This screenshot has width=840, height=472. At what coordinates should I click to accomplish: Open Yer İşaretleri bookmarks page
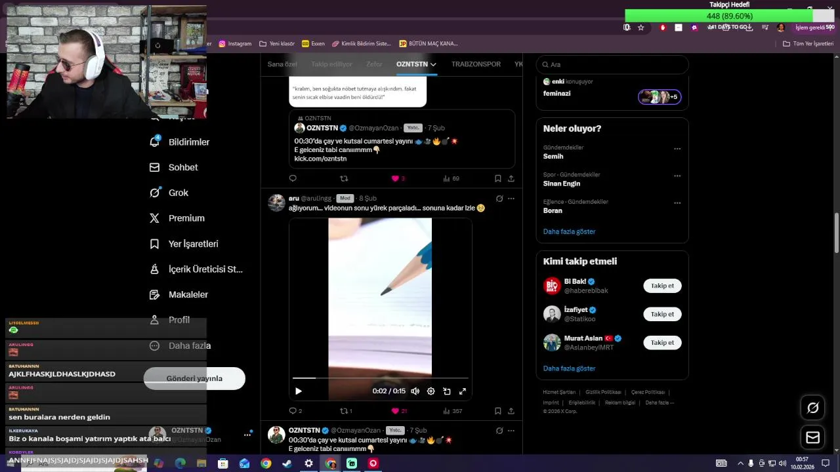[x=184, y=244]
